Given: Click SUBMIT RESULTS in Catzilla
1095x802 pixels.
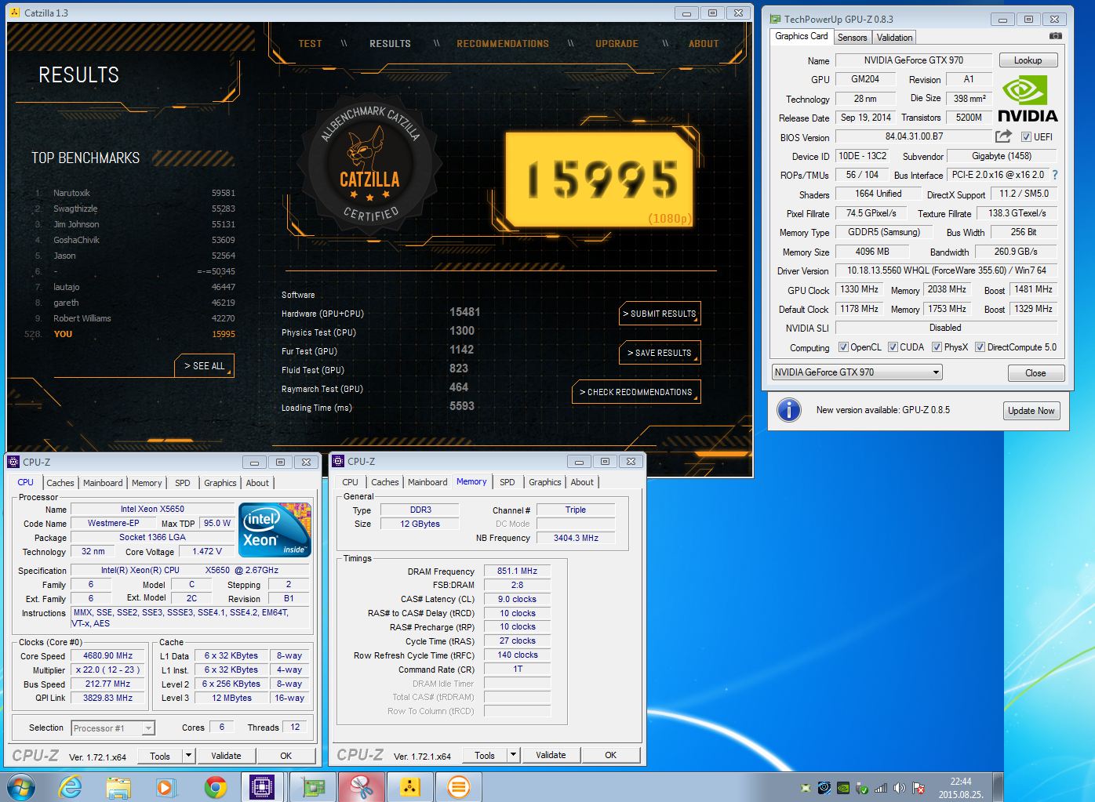Looking at the screenshot, I should tap(660, 314).
